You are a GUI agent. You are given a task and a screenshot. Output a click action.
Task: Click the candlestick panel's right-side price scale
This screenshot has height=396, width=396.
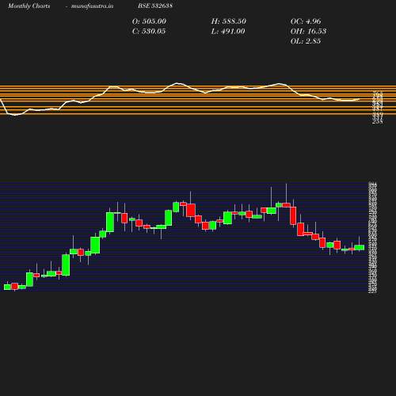tap(372, 238)
